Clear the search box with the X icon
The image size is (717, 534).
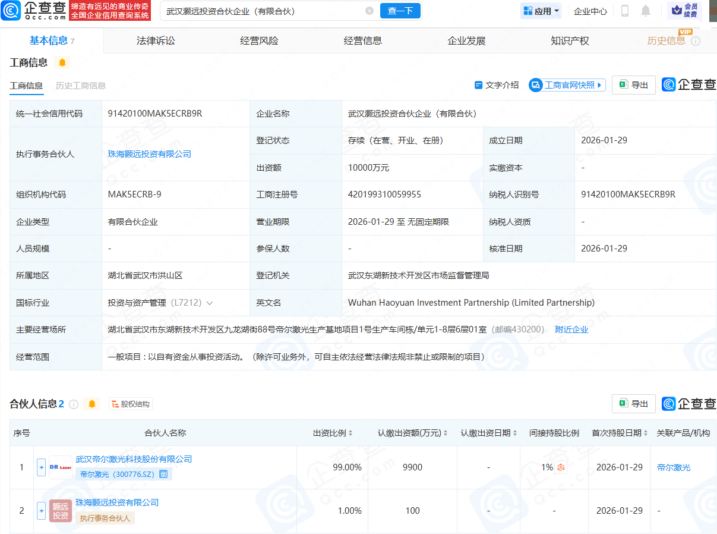click(x=369, y=11)
